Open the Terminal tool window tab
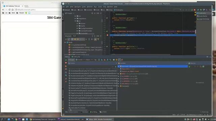The height and width of the screenshot is (121, 216). point(84,112)
